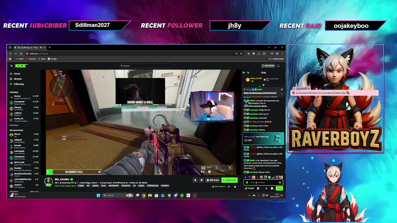This screenshot has height=223, width=397.
Task: Open the Call of Duty: Black Ops category link
Action: [x=66, y=186]
